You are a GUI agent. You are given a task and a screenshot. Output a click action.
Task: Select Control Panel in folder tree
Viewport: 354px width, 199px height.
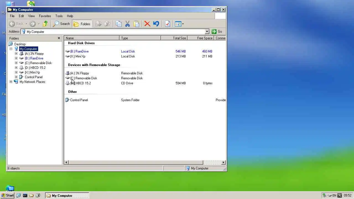click(33, 77)
